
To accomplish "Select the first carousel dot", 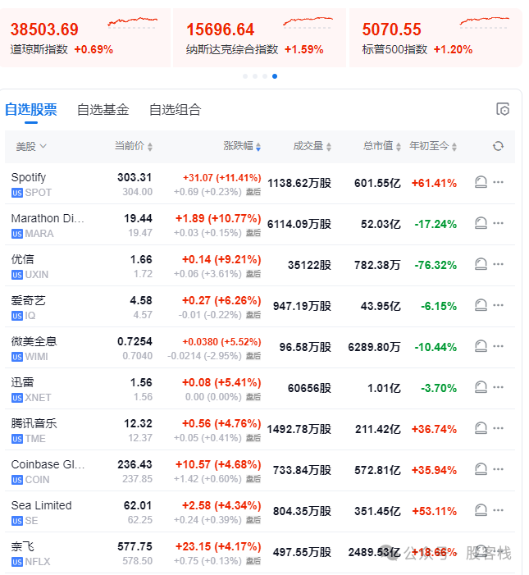I will pyautogui.click(x=245, y=76).
